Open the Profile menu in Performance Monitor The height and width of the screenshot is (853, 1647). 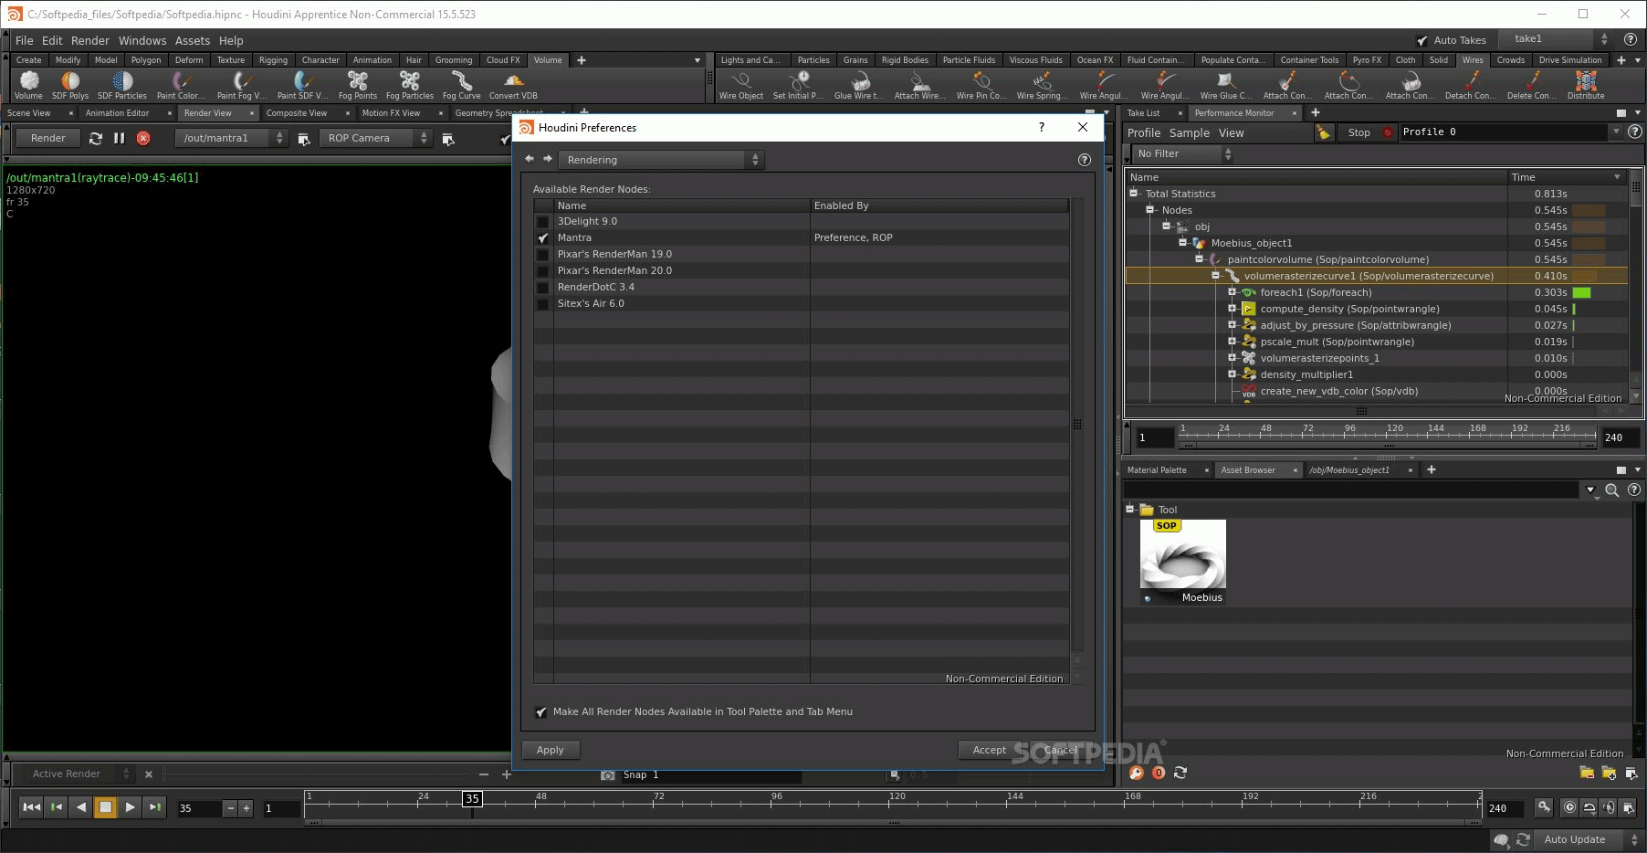1144,132
